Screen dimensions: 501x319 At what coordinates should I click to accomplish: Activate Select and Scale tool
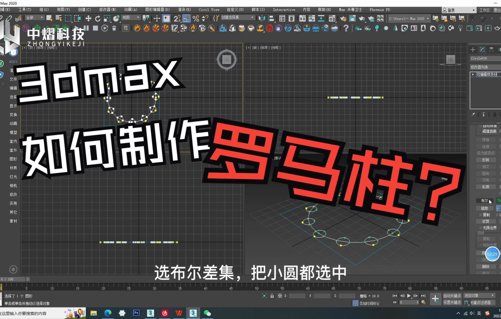(x=107, y=18)
